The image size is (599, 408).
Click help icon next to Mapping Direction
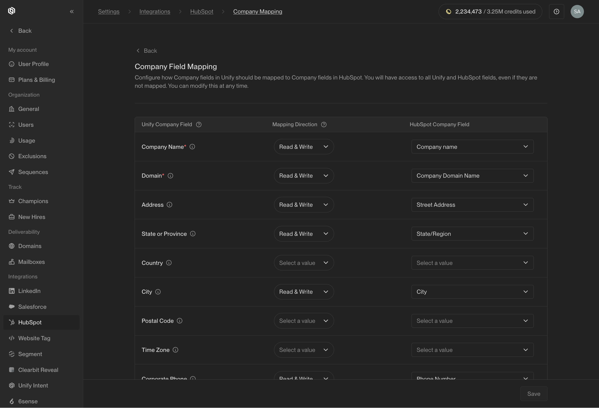[x=324, y=124]
